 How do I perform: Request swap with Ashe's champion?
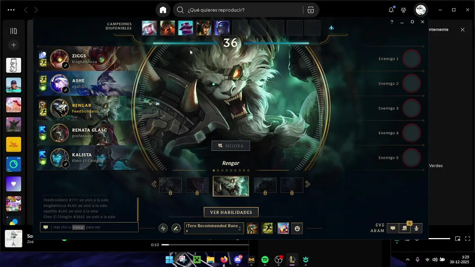click(66, 90)
